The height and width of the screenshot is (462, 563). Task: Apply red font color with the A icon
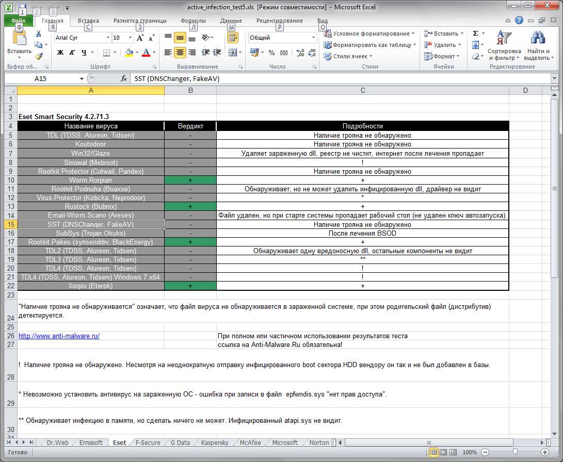tap(146, 53)
